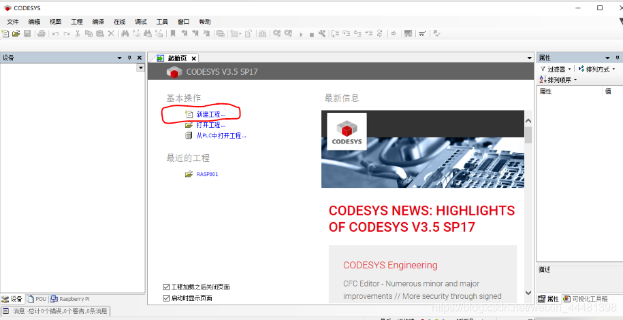Screen dimensions: 623x320
Task: Click the Toggle bookmark toolbar icon
Action: point(172,34)
